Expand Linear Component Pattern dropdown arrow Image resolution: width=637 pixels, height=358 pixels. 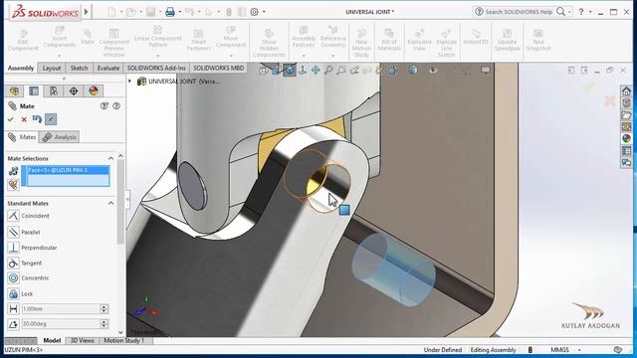pos(157,56)
